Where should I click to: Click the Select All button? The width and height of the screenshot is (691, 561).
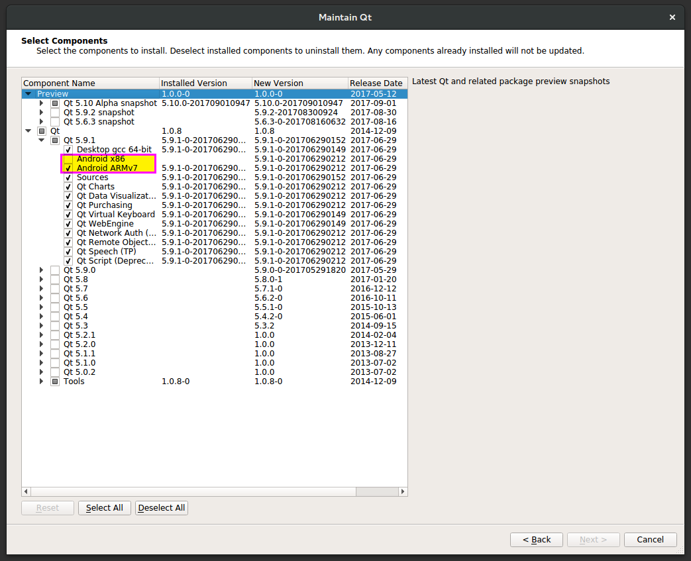click(105, 507)
